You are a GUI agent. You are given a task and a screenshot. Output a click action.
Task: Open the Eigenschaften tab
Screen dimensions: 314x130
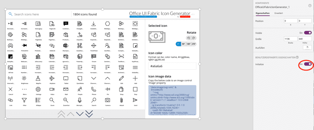pos(262,13)
